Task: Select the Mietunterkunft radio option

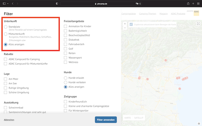Action: (5, 34)
